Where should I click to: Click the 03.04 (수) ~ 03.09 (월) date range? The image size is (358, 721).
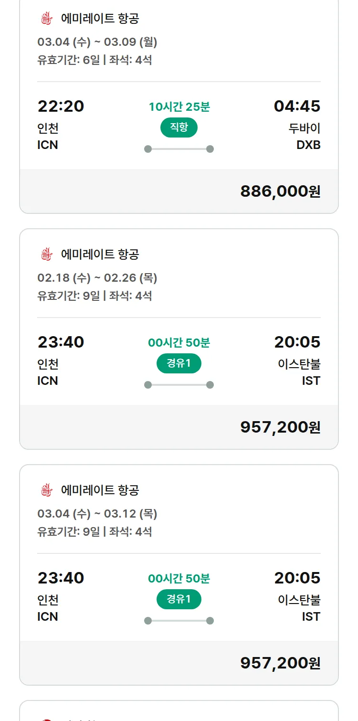97,42
